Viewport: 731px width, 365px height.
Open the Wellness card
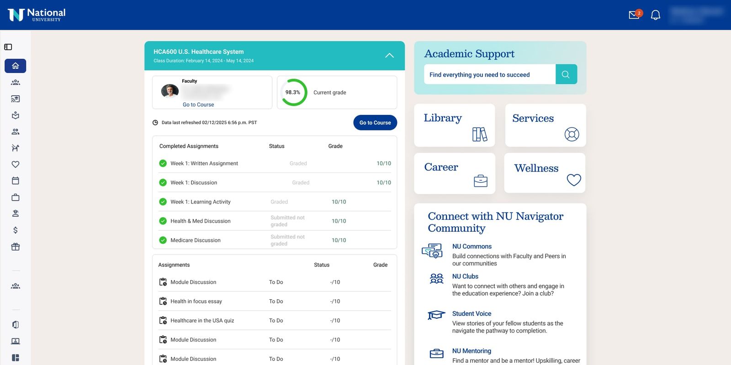545,173
